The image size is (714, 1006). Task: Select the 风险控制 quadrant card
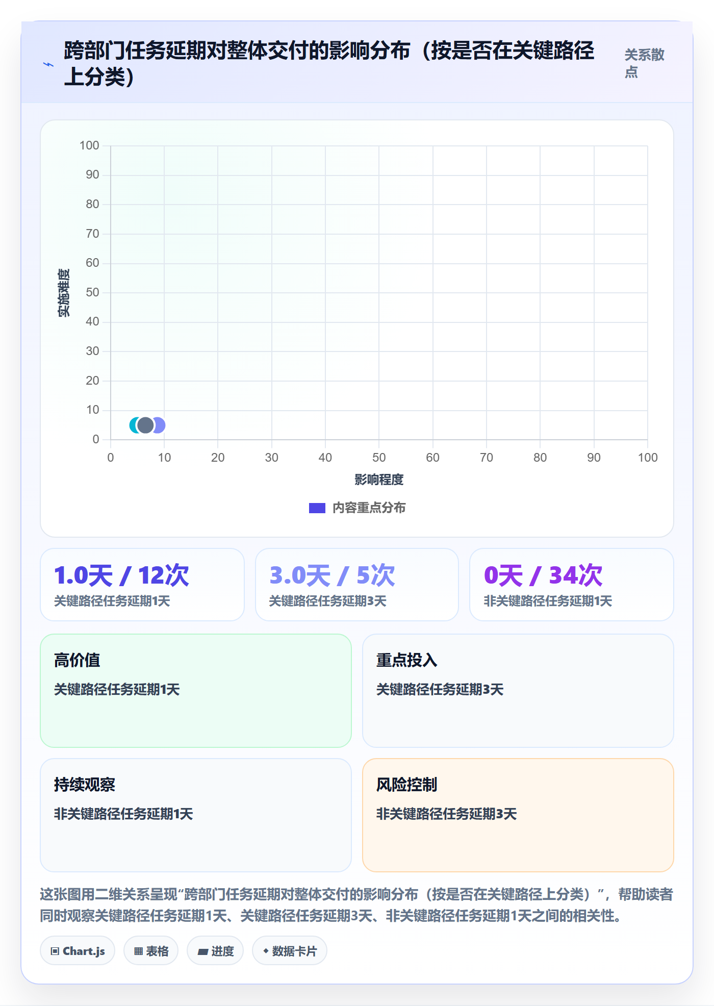pos(518,815)
